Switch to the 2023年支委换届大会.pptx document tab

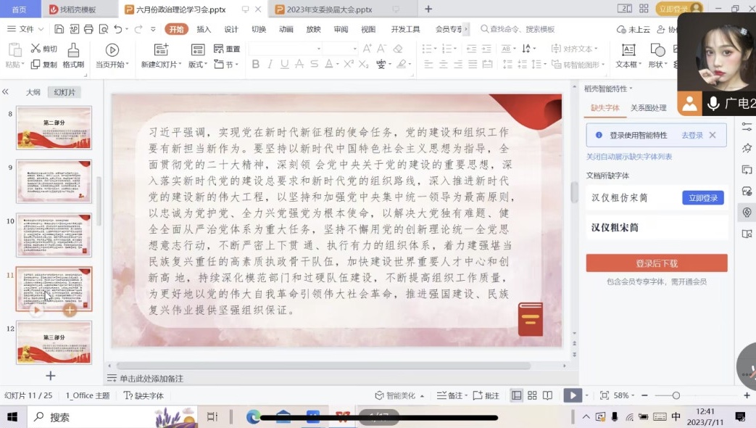pos(329,9)
